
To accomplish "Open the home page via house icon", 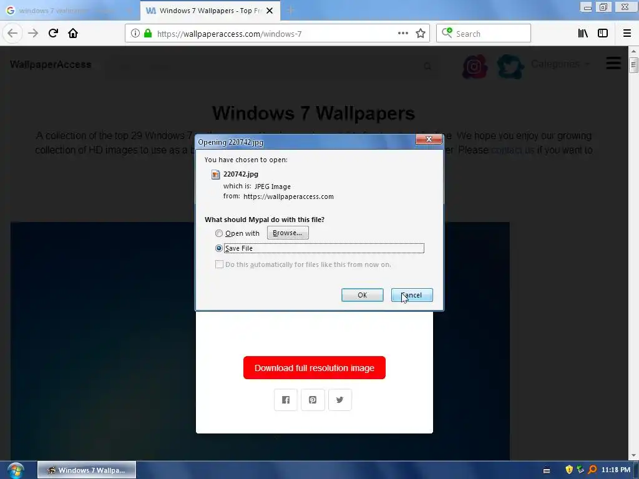I will coord(73,34).
